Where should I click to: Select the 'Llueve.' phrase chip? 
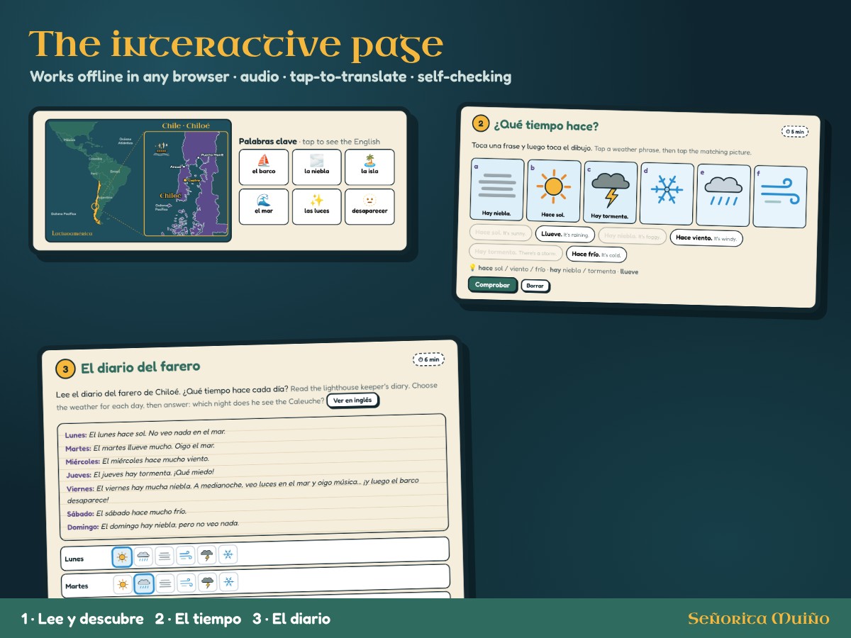pos(564,234)
